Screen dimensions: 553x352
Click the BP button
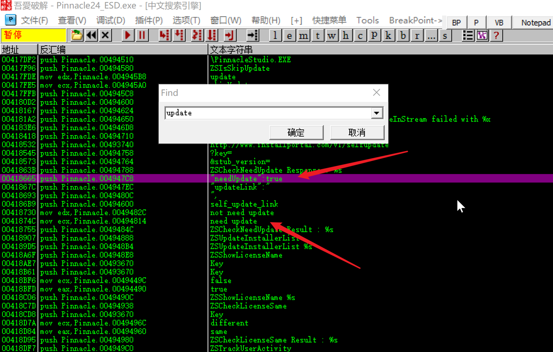tap(456, 23)
